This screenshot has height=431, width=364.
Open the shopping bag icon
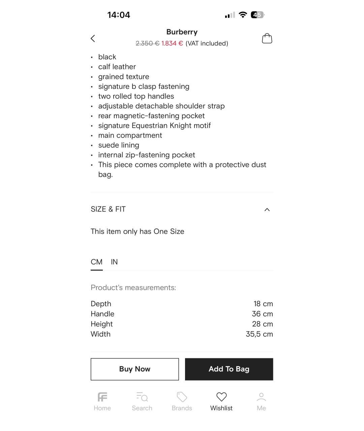point(267,38)
